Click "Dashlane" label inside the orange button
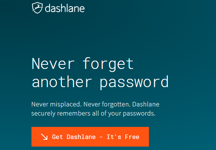This screenshot has width=216, height=150. pos(81,137)
